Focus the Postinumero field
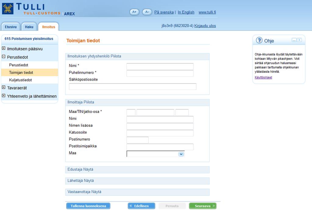Viewport: 312px width, 210px height. click(137, 140)
